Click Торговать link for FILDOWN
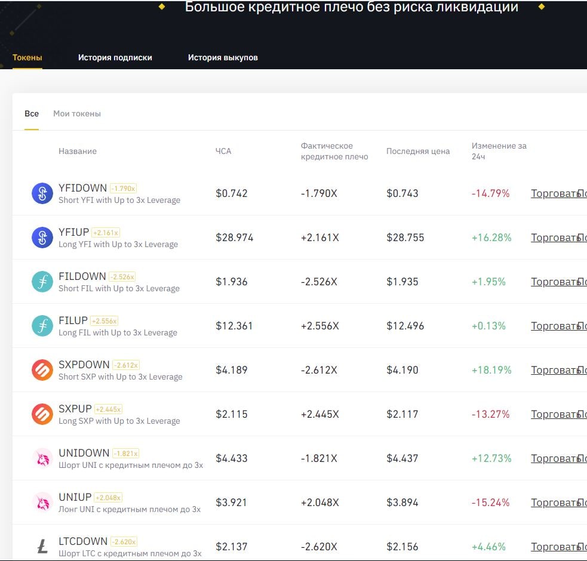 [x=555, y=282]
